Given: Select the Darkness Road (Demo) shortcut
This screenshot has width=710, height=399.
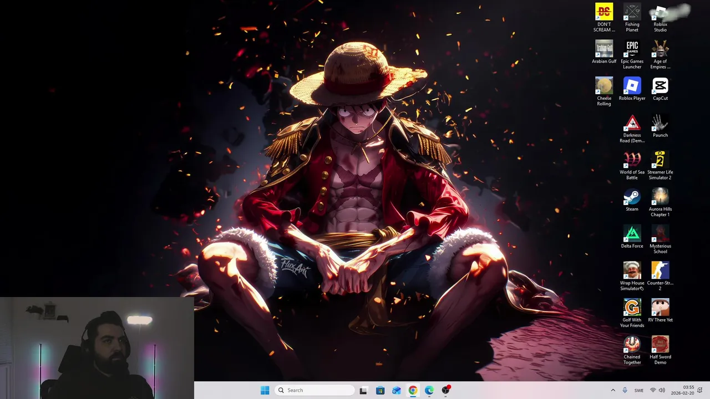Looking at the screenshot, I should 632,129.
